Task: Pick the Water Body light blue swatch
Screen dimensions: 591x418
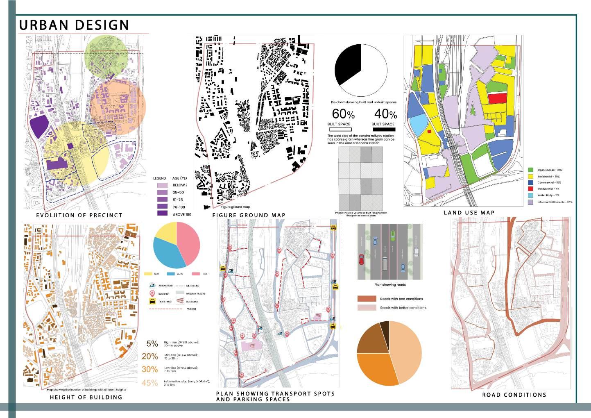Action: (x=530, y=195)
